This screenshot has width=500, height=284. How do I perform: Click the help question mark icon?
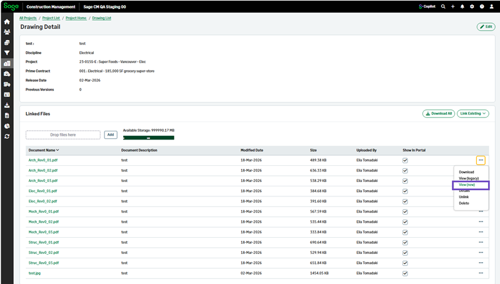[482, 6]
